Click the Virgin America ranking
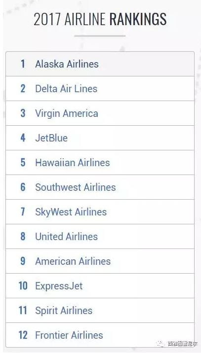The image size is (201, 353). tap(100, 113)
